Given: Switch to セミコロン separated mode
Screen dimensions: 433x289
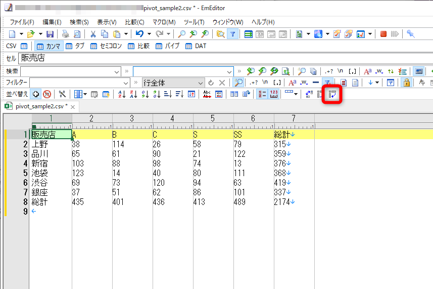Looking at the screenshot, I should (x=106, y=46).
